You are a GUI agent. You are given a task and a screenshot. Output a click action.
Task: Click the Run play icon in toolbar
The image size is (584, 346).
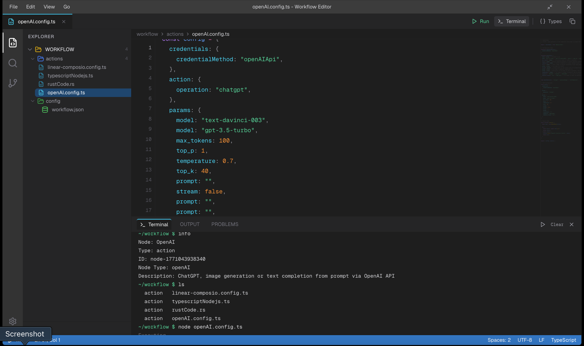[x=474, y=21]
